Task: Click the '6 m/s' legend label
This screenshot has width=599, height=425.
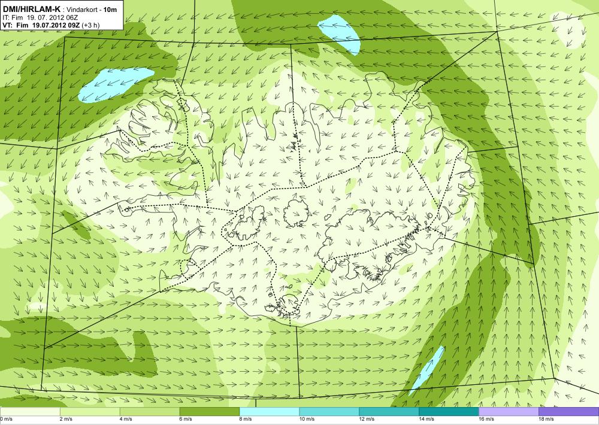Action: click(186, 419)
